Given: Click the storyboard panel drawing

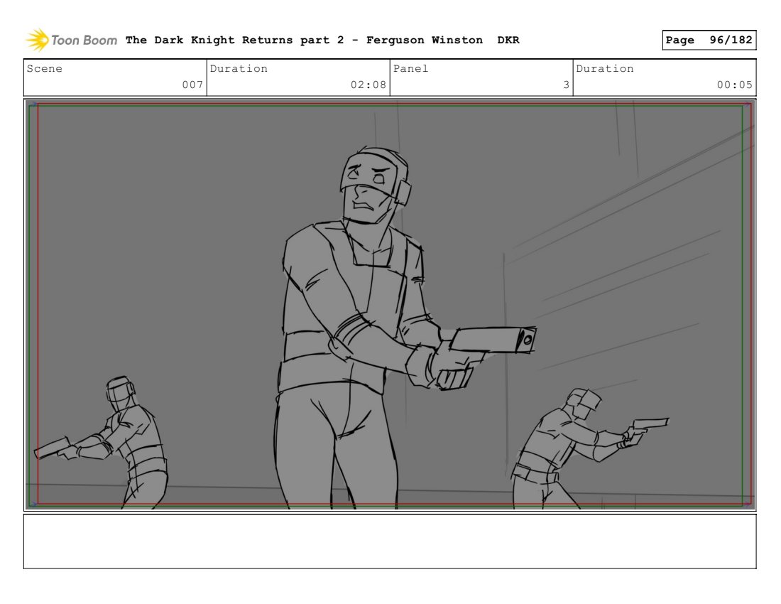Looking at the screenshot, I should point(390,305).
